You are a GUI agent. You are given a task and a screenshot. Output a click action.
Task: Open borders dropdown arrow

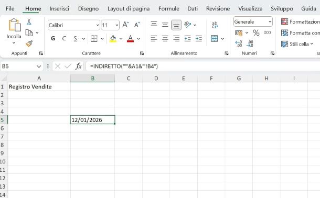pyautogui.click(x=102, y=39)
